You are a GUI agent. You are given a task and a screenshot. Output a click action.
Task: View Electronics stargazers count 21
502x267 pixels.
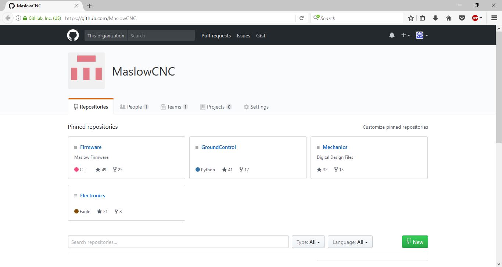click(x=103, y=211)
